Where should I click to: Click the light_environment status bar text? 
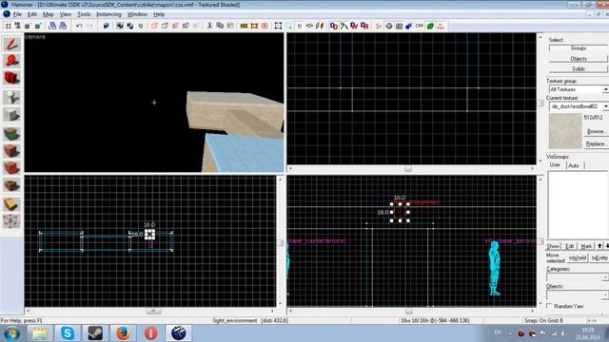(235, 321)
